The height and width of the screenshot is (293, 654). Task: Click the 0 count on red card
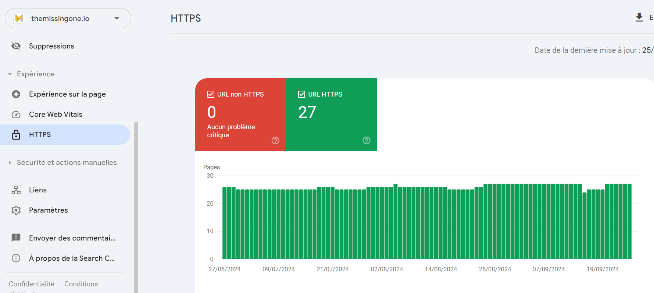click(212, 112)
